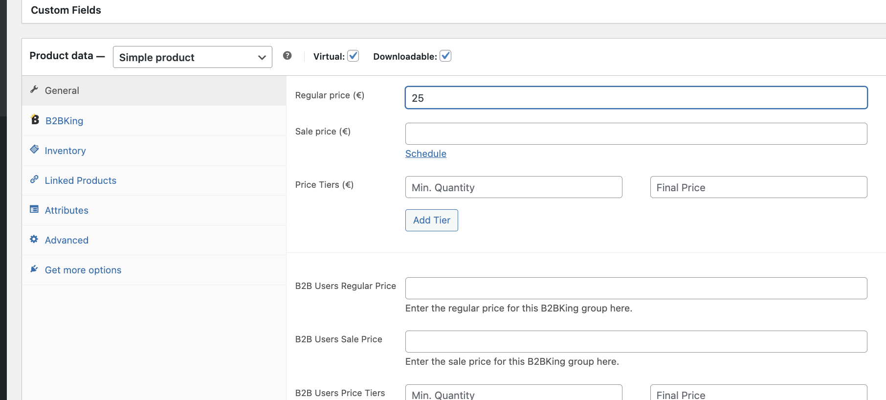This screenshot has width=886, height=400.
Task: Click the Inventory tag icon
Action: coord(34,149)
